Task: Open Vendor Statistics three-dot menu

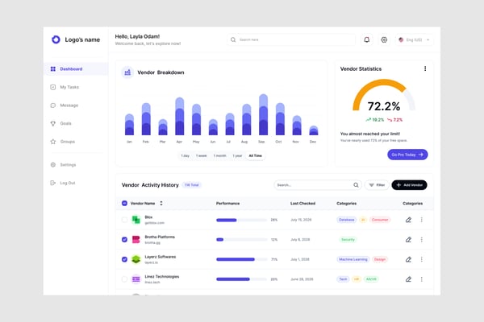Action: [425, 68]
